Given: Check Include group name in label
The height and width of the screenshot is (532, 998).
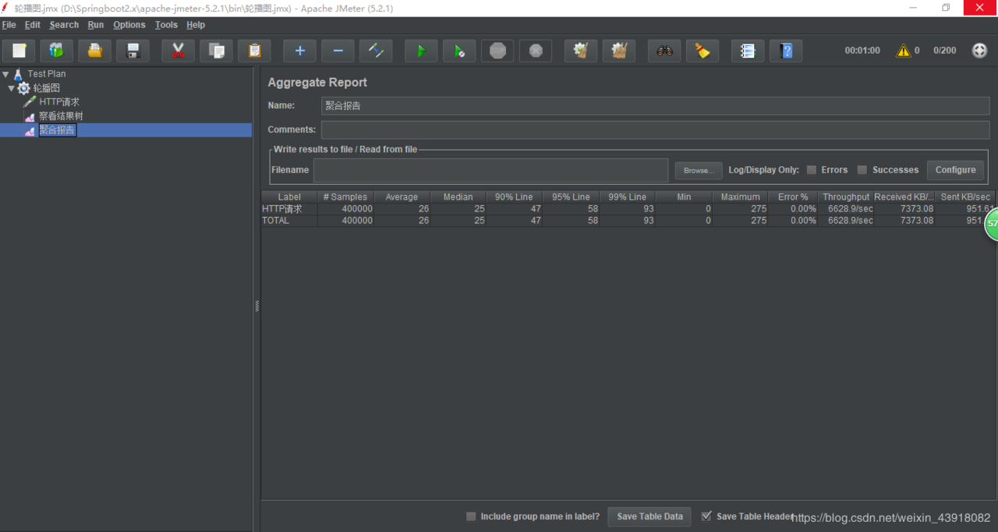Looking at the screenshot, I should (471, 516).
